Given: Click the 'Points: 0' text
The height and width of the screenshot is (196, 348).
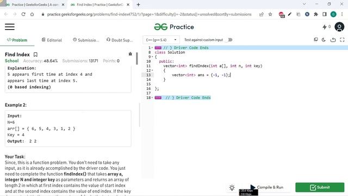Looking at the screenshot, I should pyautogui.click(x=111, y=61).
